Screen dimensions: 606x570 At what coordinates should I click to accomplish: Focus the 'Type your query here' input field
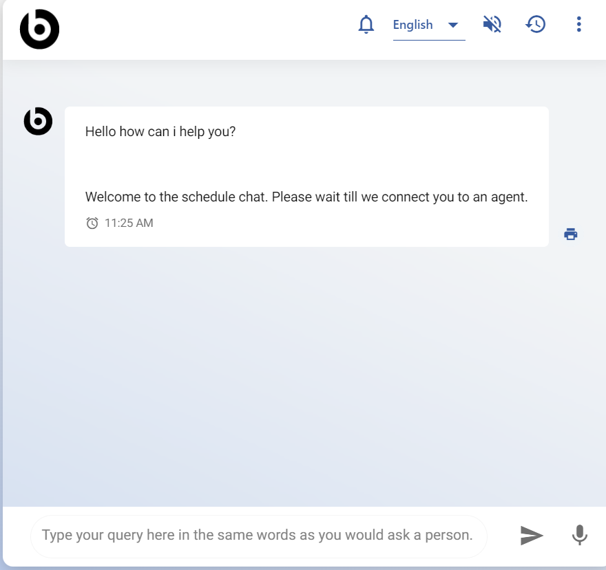coord(258,535)
